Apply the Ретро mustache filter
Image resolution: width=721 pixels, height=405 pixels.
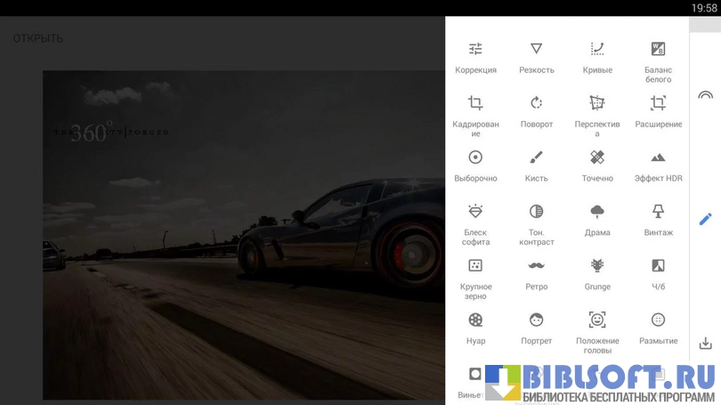tap(536, 274)
